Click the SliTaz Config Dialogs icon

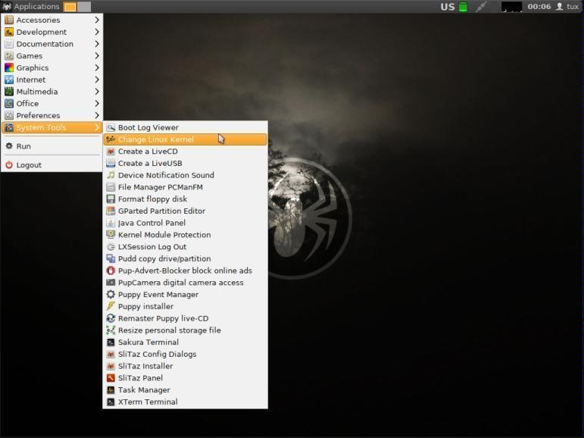point(111,354)
